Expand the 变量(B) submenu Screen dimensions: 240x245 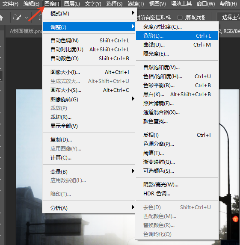(89, 171)
